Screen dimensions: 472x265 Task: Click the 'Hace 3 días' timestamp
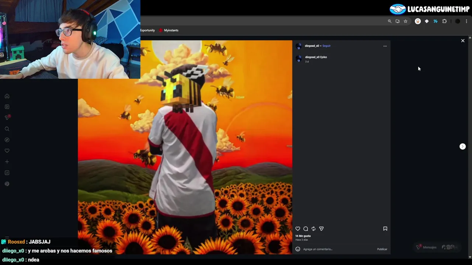click(x=302, y=240)
